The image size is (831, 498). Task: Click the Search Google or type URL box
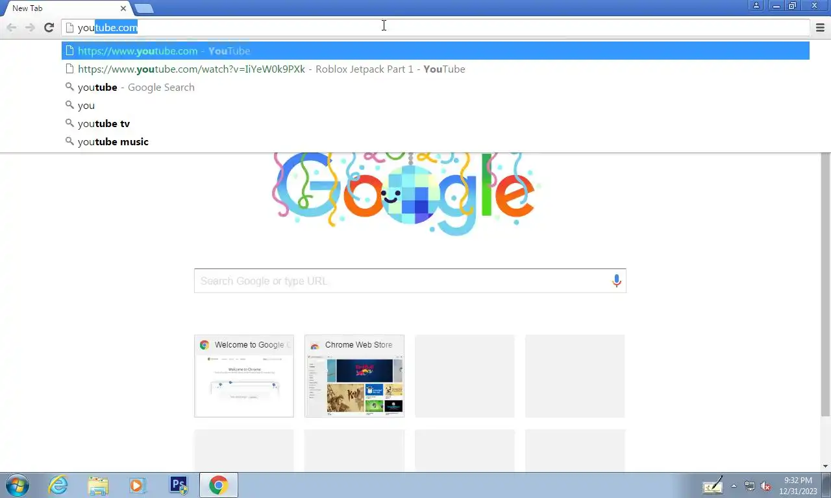tap(410, 281)
